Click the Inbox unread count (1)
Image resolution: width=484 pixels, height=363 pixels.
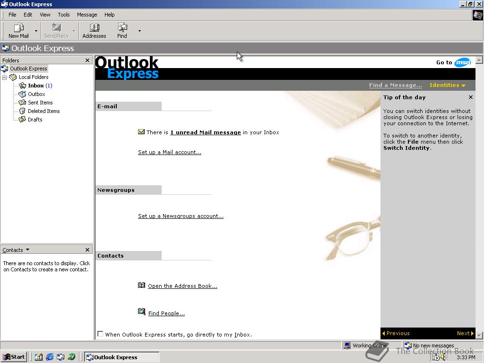[x=49, y=86]
